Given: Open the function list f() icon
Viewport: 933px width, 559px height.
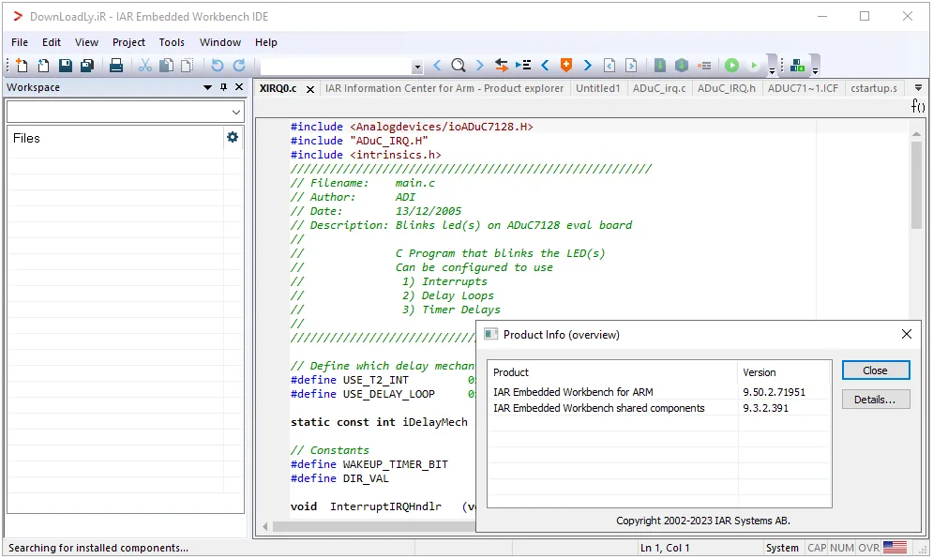Looking at the screenshot, I should pyautogui.click(x=918, y=106).
